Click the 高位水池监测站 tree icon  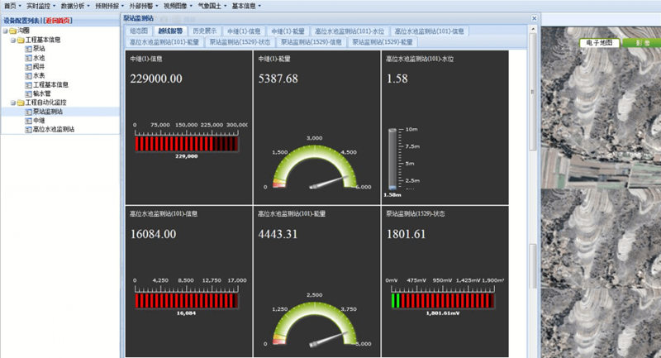(29, 129)
